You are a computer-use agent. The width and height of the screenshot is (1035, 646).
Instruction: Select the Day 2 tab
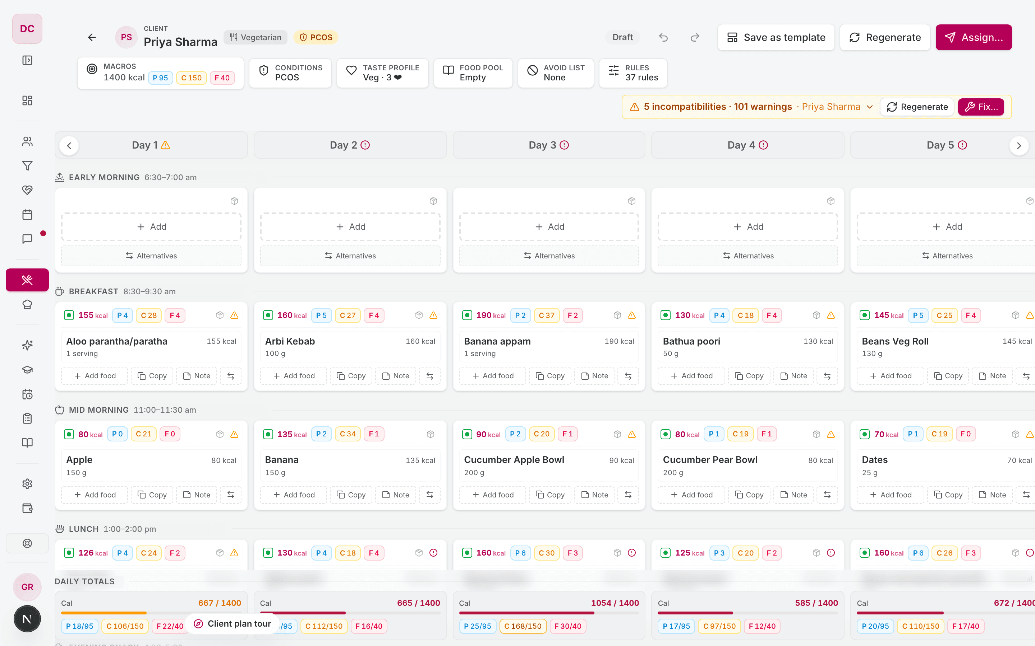click(x=350, y=145)
